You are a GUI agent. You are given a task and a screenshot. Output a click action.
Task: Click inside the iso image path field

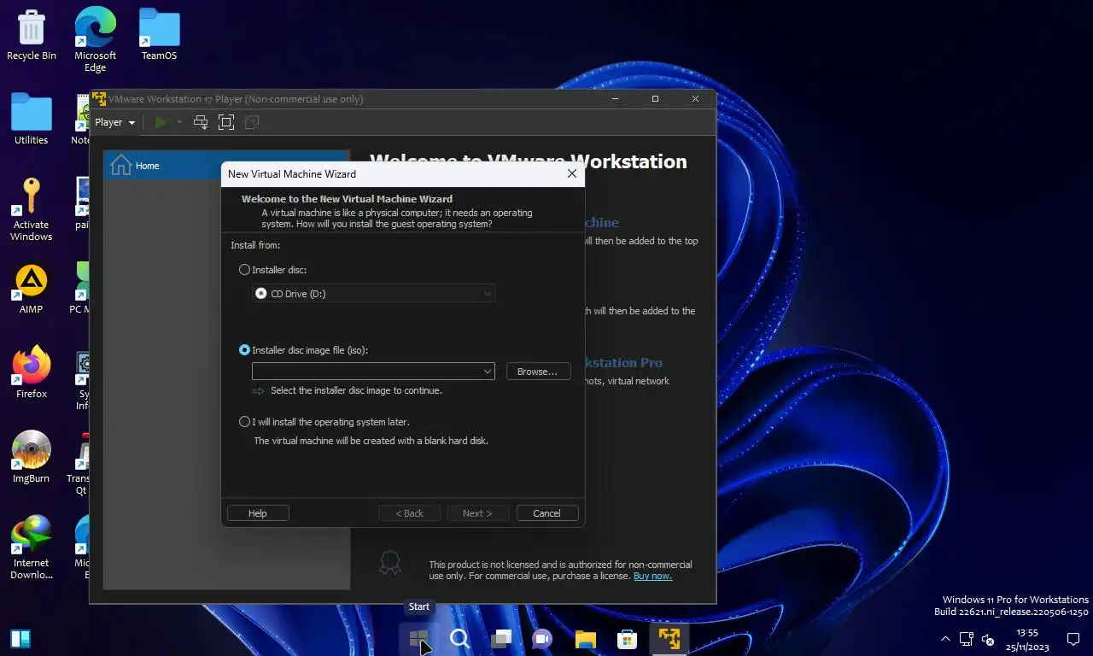tap(366, 372)
